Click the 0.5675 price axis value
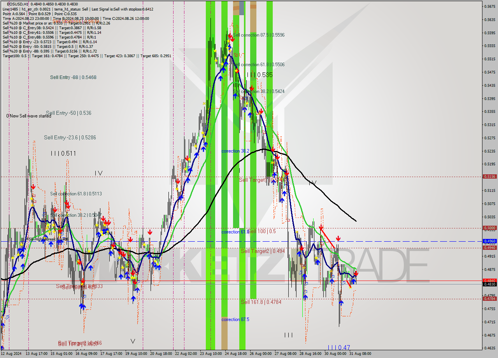The width and height of the screenshot is (498, 358). 489,6
